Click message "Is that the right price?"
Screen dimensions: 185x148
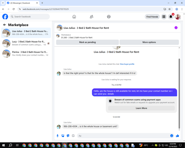(x=100, y=73)
